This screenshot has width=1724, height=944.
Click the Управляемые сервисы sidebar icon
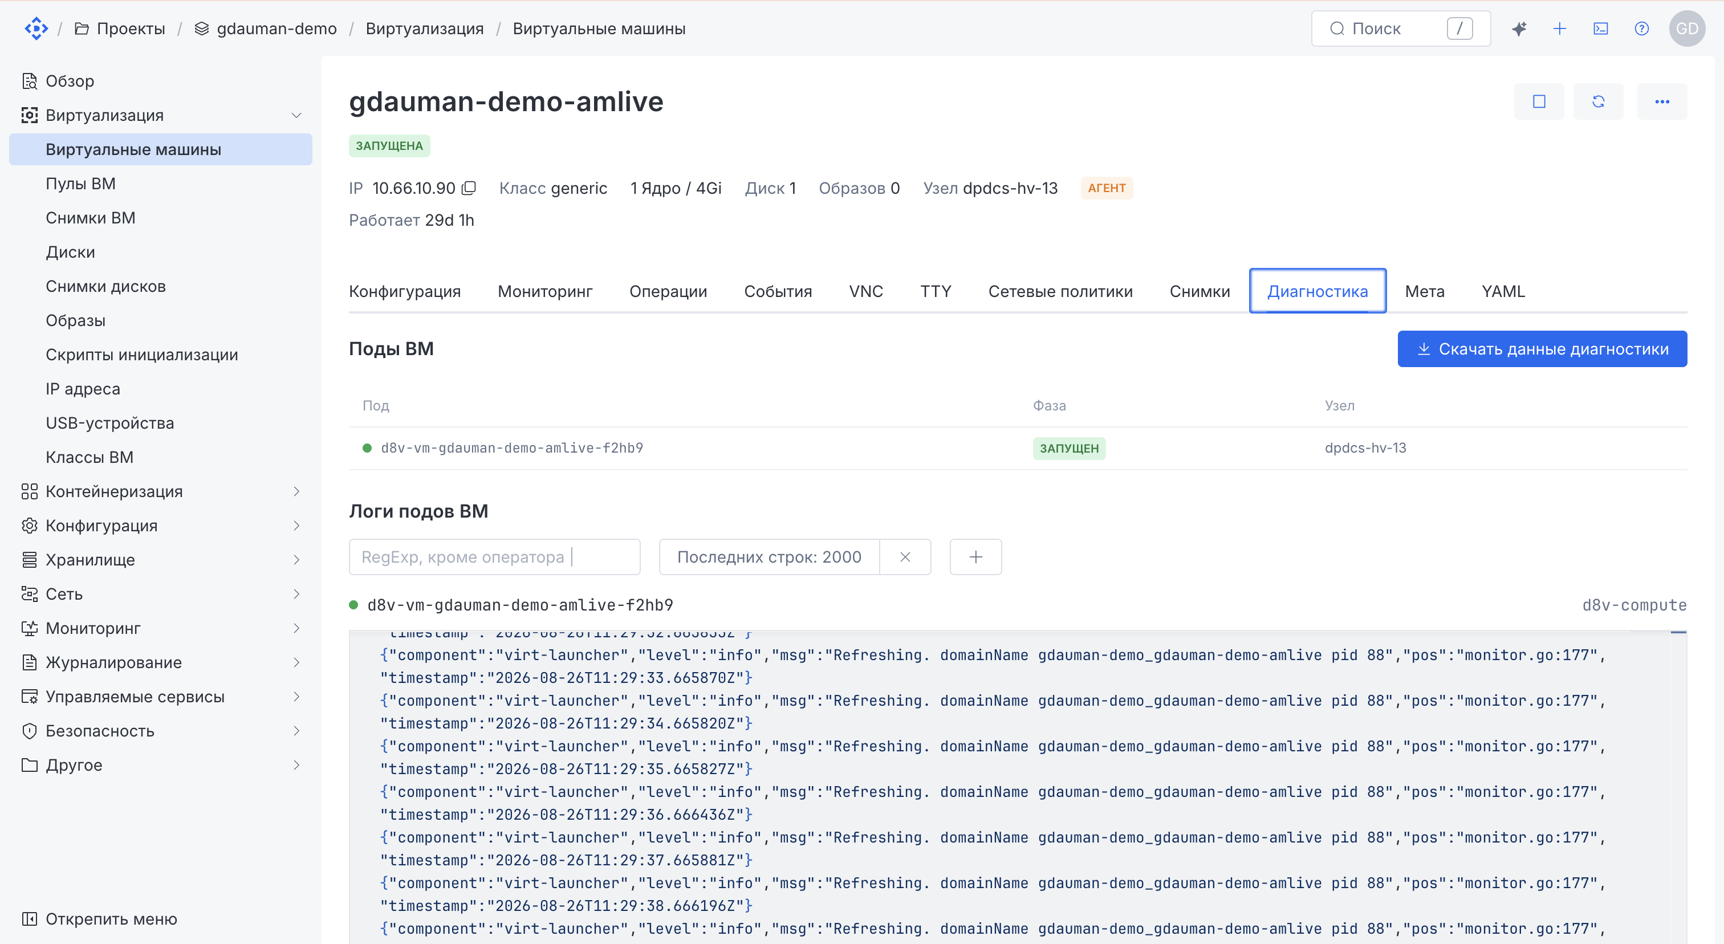click(29, 697)
